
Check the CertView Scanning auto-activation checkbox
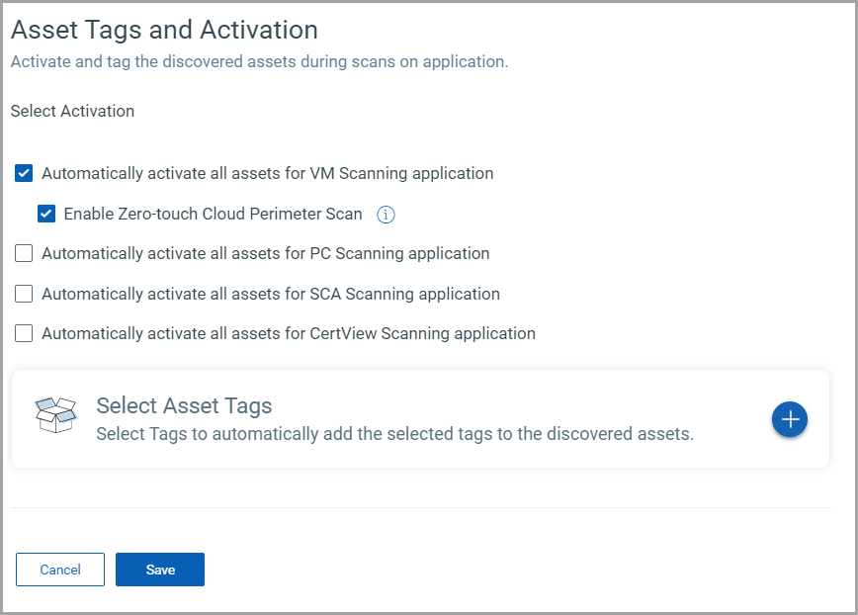pos(25,334)
